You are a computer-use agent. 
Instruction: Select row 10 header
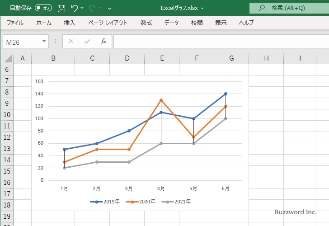(x=7, y=115)
